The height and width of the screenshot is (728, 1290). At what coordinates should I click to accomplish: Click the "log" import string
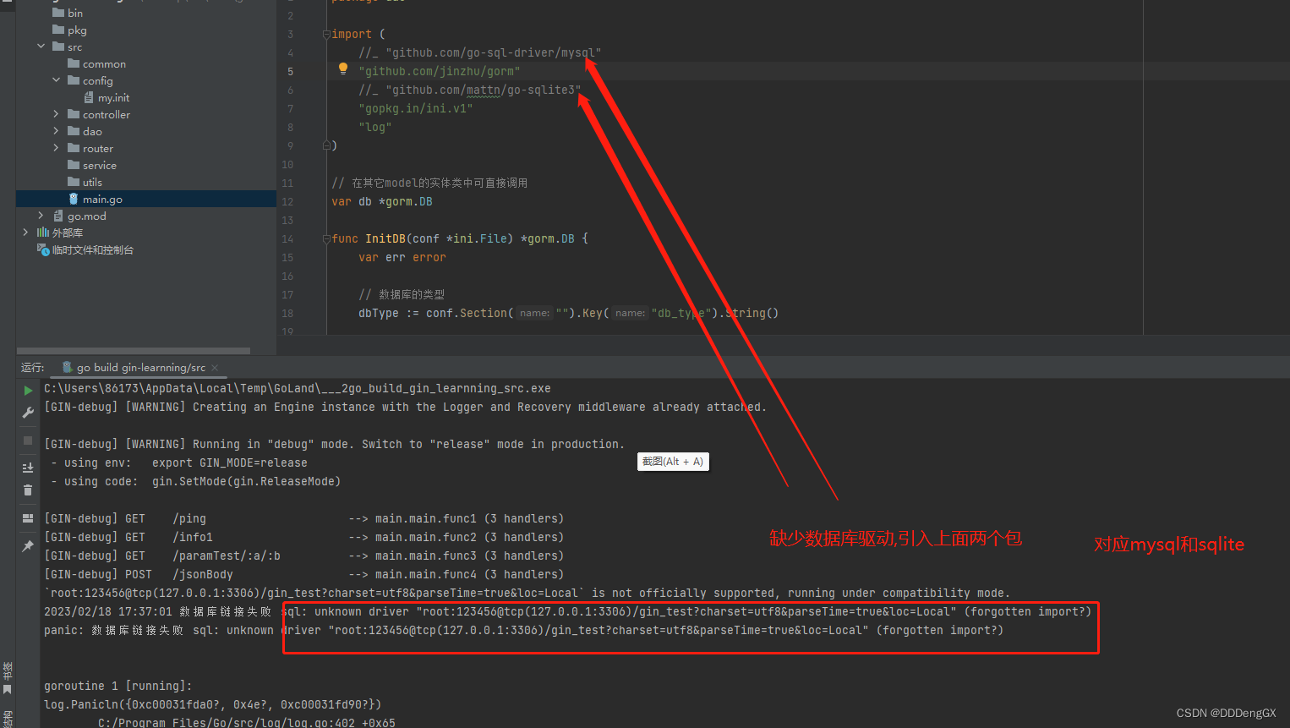click(375, 127)
